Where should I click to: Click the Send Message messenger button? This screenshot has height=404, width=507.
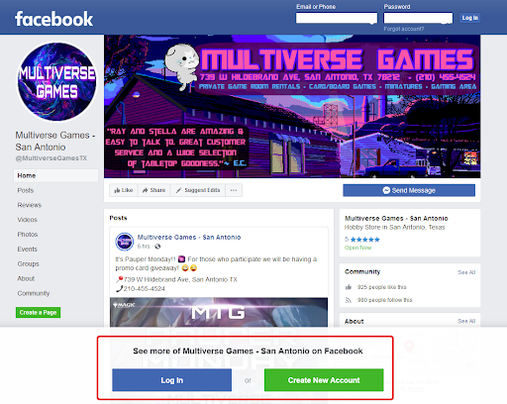pyautogui.click(x=409, y=190)
